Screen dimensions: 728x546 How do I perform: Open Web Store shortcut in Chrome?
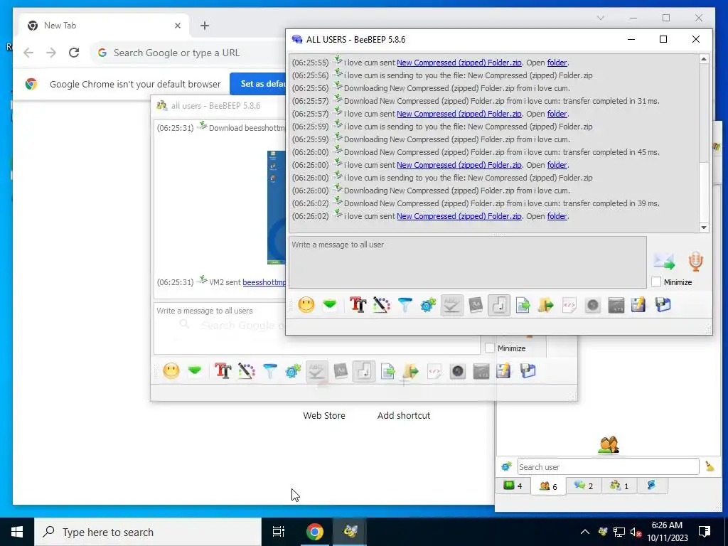tap(324, 415)
